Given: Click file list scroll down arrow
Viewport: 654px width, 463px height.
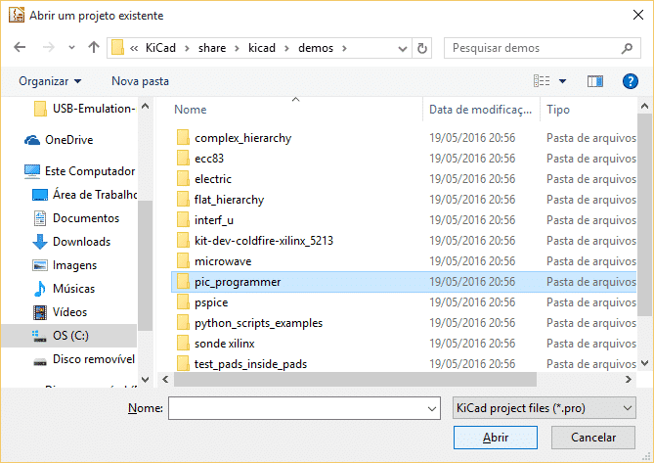Looking at the screenshot, I should [x=644, y=363].
